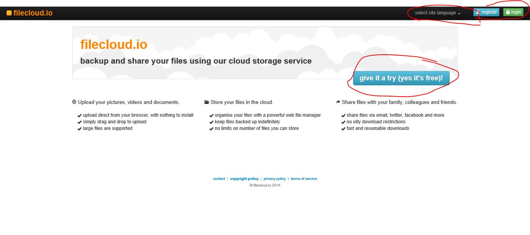
Task: Click the orange cloud logo icon
Action: click(9, 13)
